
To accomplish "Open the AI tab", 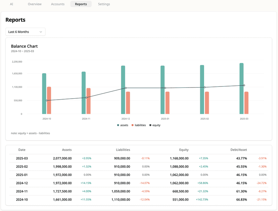I will pyautogui.click(x=12, y=4).
